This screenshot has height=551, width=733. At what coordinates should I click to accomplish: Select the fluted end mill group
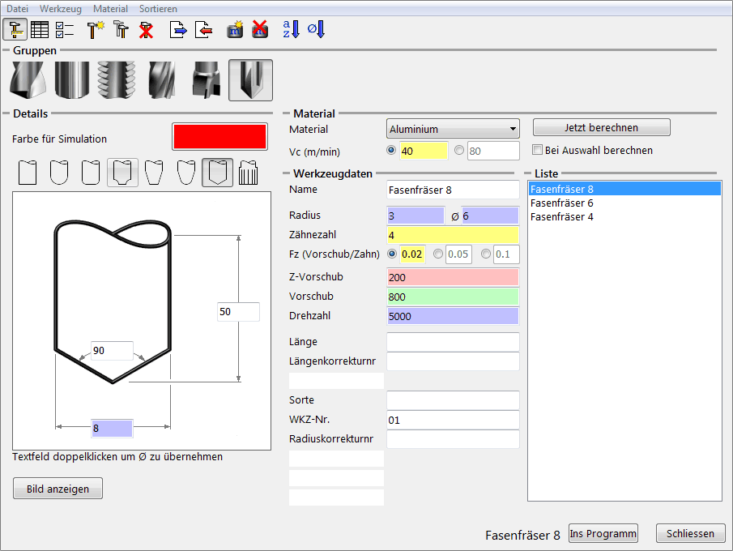(x=162, y=80)
